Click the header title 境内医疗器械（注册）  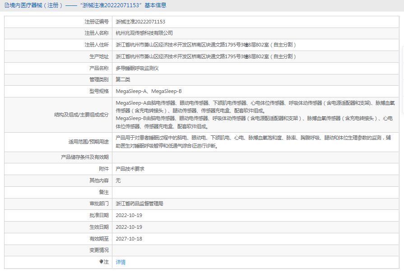point(36,5)
